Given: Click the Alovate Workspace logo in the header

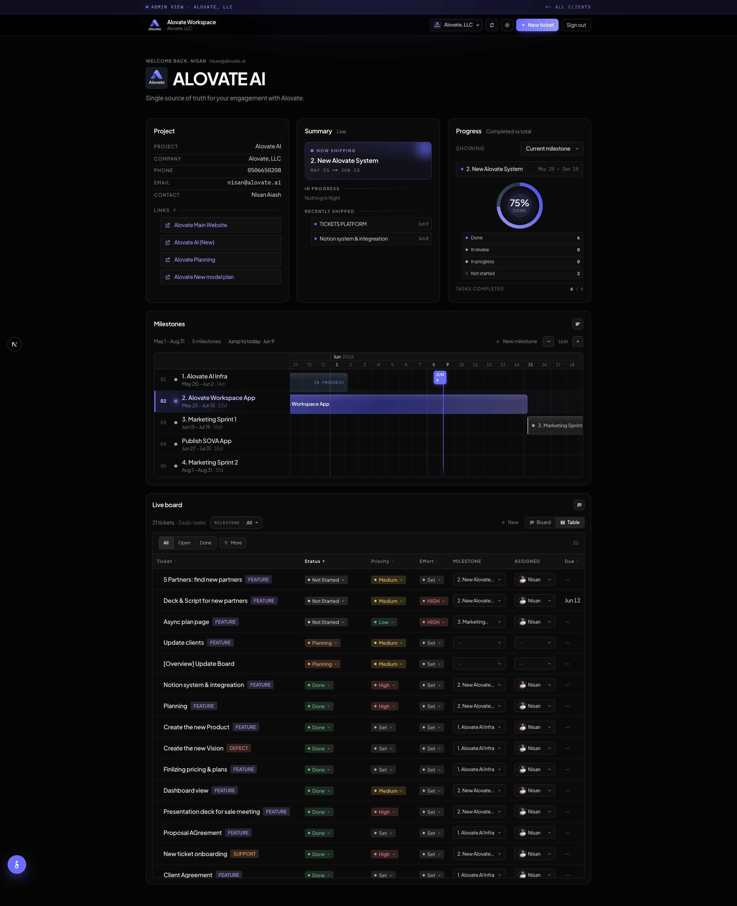Looking at the screenshot, I should (x=155, y=25).
